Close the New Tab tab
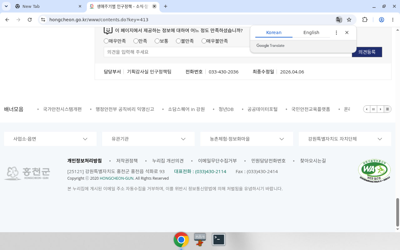400x250 pixels. (x=80, y=6)
